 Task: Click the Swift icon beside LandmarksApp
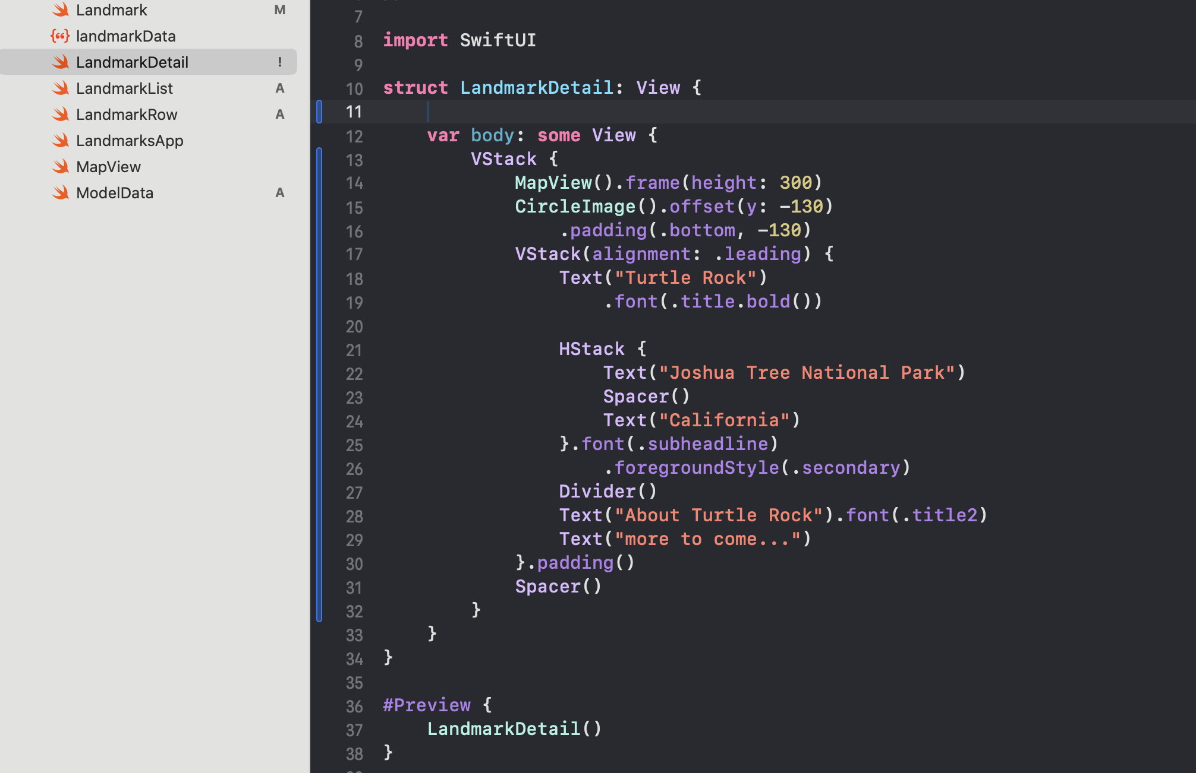(60, 141)
